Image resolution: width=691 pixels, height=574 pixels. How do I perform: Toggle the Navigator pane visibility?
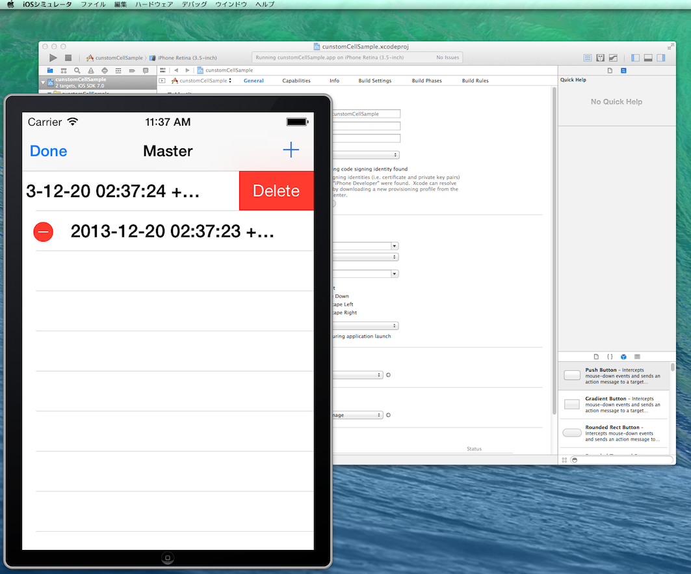pos(636,58)
